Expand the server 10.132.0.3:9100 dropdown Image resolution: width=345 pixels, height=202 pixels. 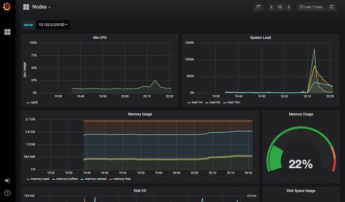pyautogui.click(x=53, y=25)
